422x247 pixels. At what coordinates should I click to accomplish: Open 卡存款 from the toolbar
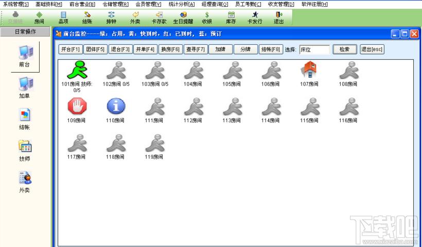tap(159, 18)
